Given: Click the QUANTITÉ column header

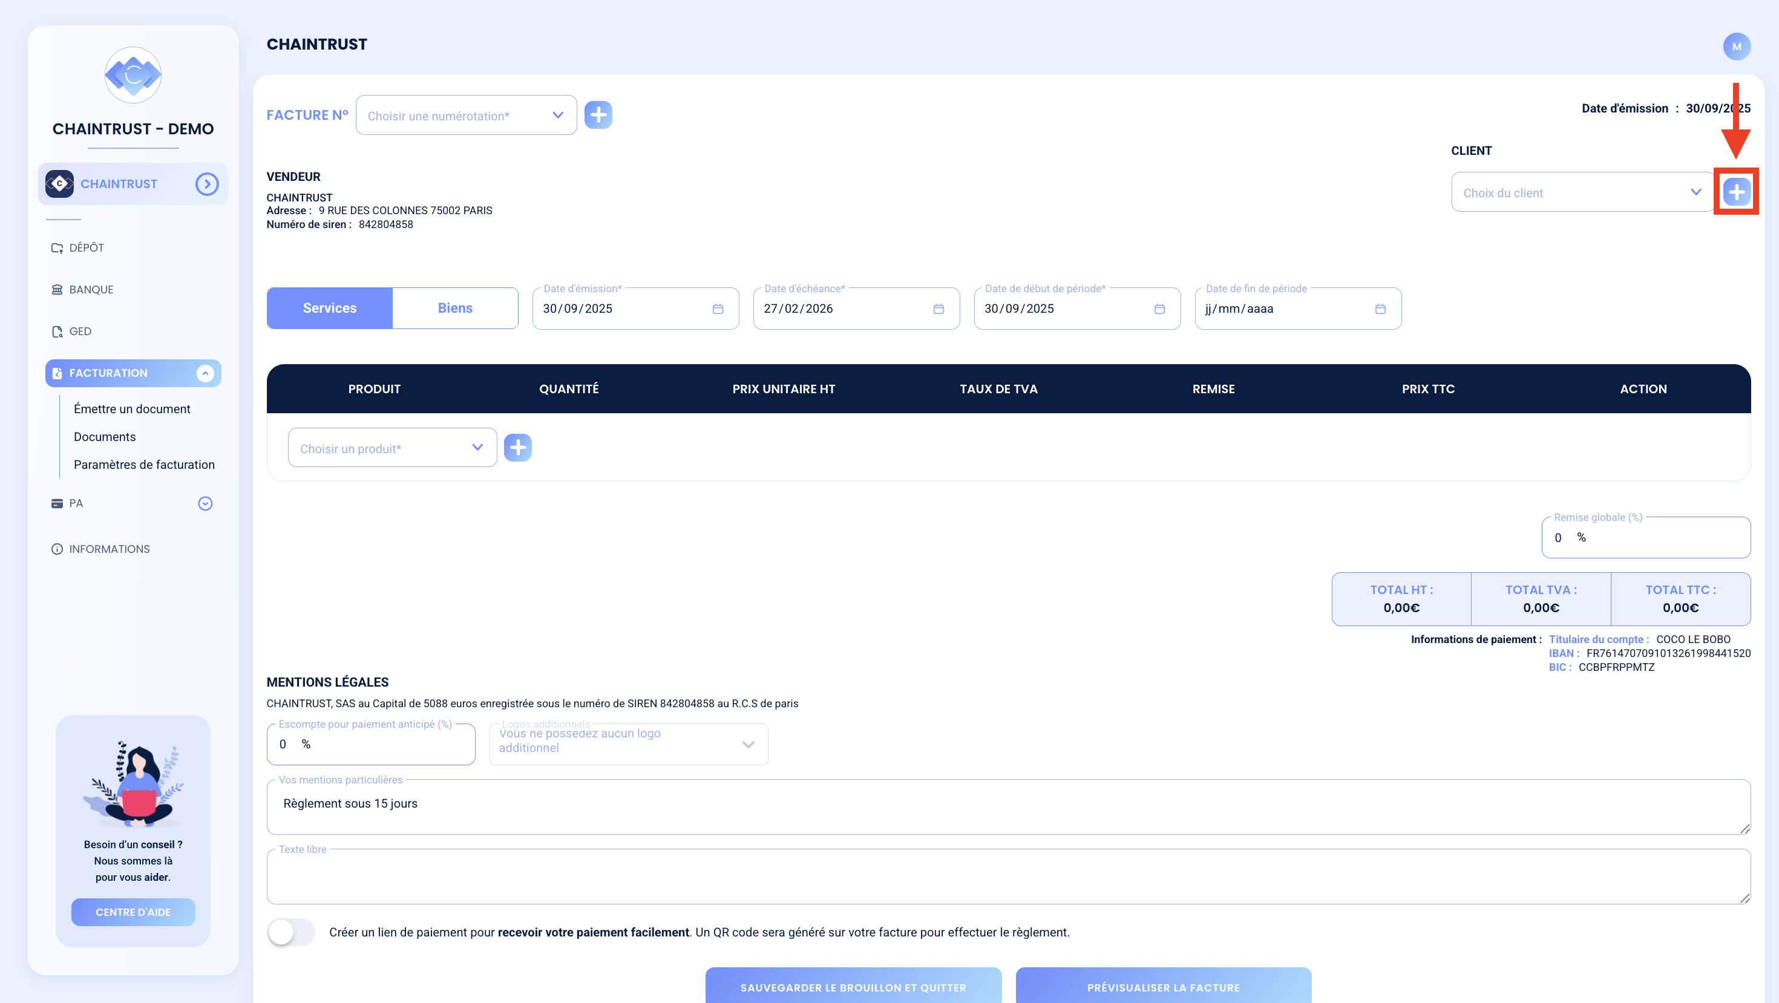Looking at the screenshot, I should (568, 388).
